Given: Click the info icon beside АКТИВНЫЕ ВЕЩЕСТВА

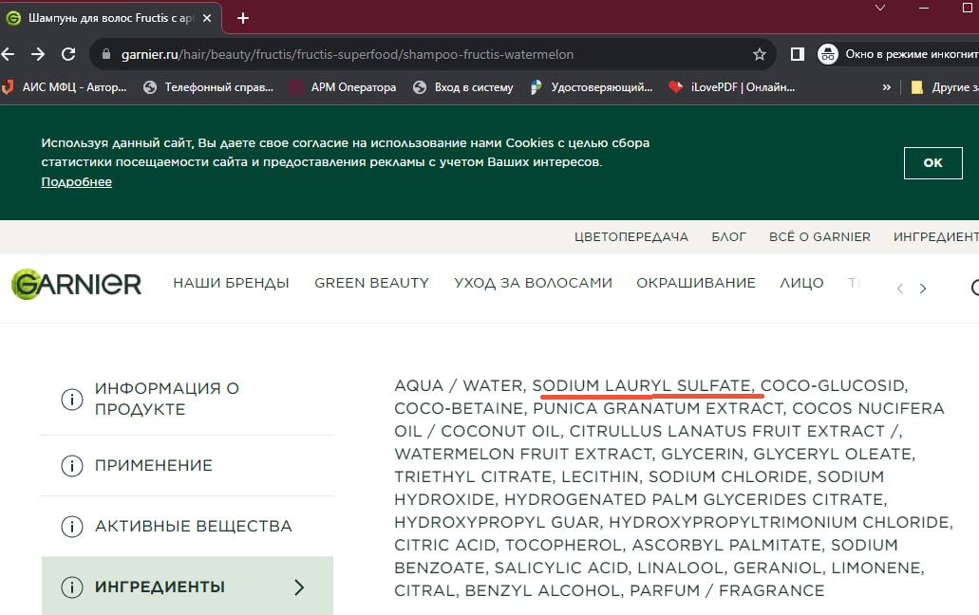Looking at the screenshot, I should point(72,527).
